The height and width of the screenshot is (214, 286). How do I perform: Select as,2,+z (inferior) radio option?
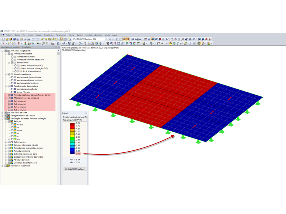point(9,110)
